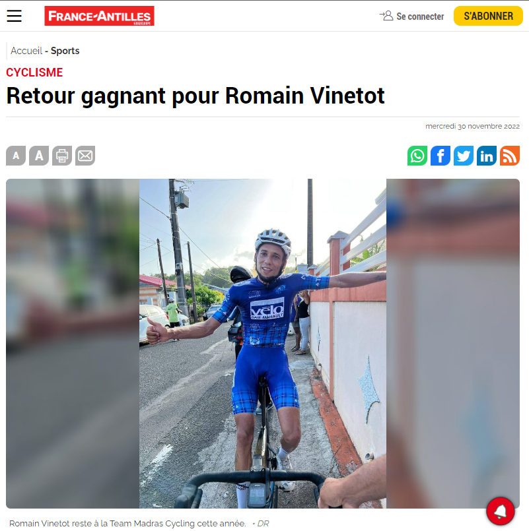This screenshot has width=529, height=531.
Task: Open the hamburger navigation menu
Action: tap(14, 16)
